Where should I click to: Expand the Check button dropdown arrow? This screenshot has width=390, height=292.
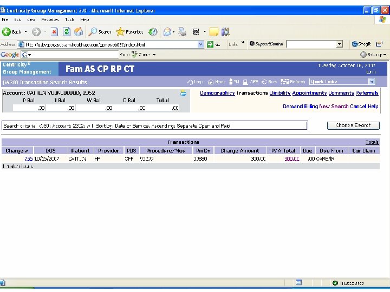coord(154,55)
